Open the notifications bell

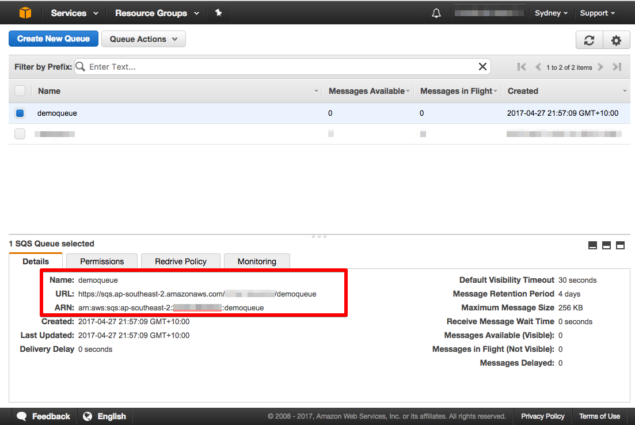pos(436,13)
